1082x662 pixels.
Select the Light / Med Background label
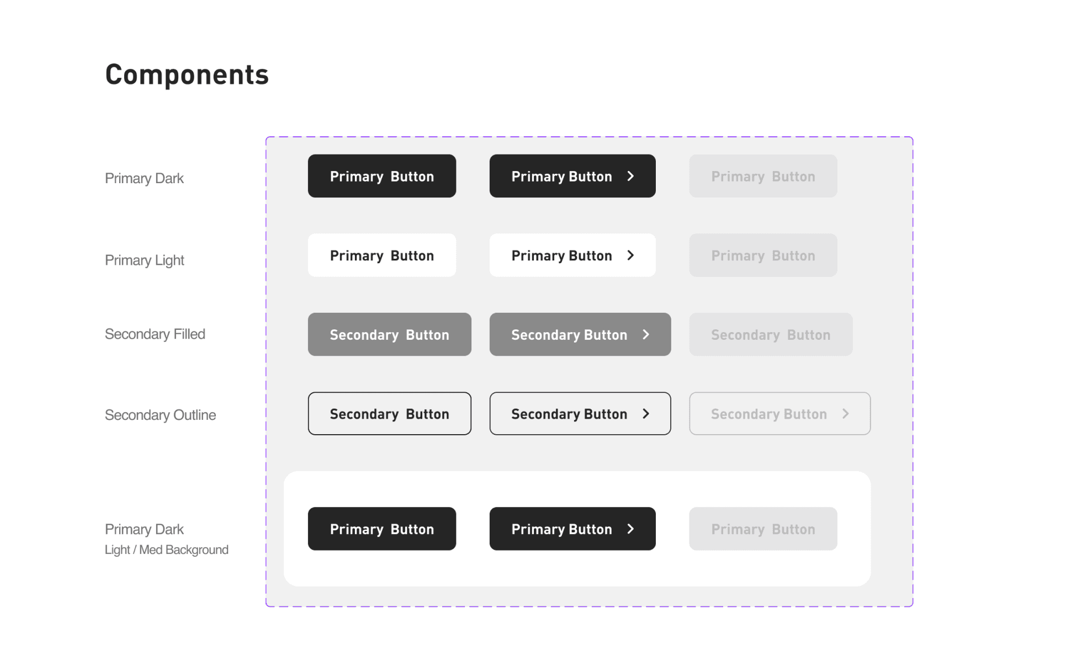click(166, 550)
